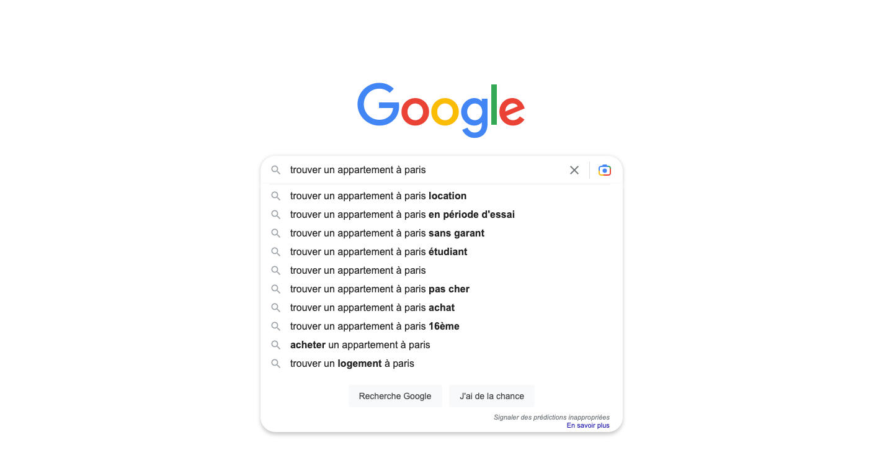Select 'trouver un logement à paris' suggestion
Image resolution: width=869 pixels, height=473 pixels.
click(442, 364)
